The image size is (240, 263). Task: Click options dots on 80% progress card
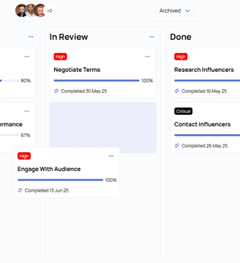tap(27, 57)
